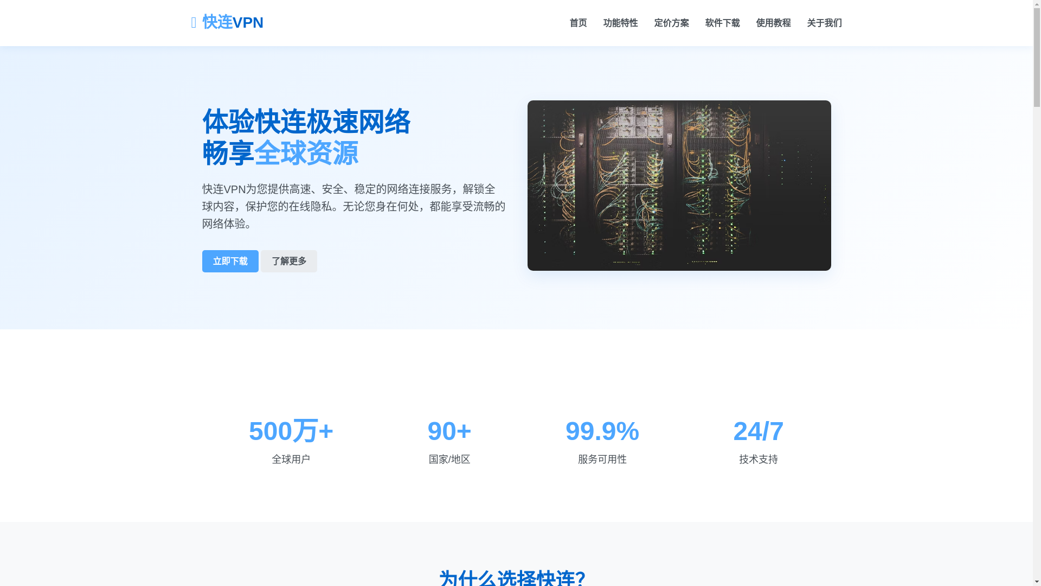Click the 99.9% statistic

point(602,431)
